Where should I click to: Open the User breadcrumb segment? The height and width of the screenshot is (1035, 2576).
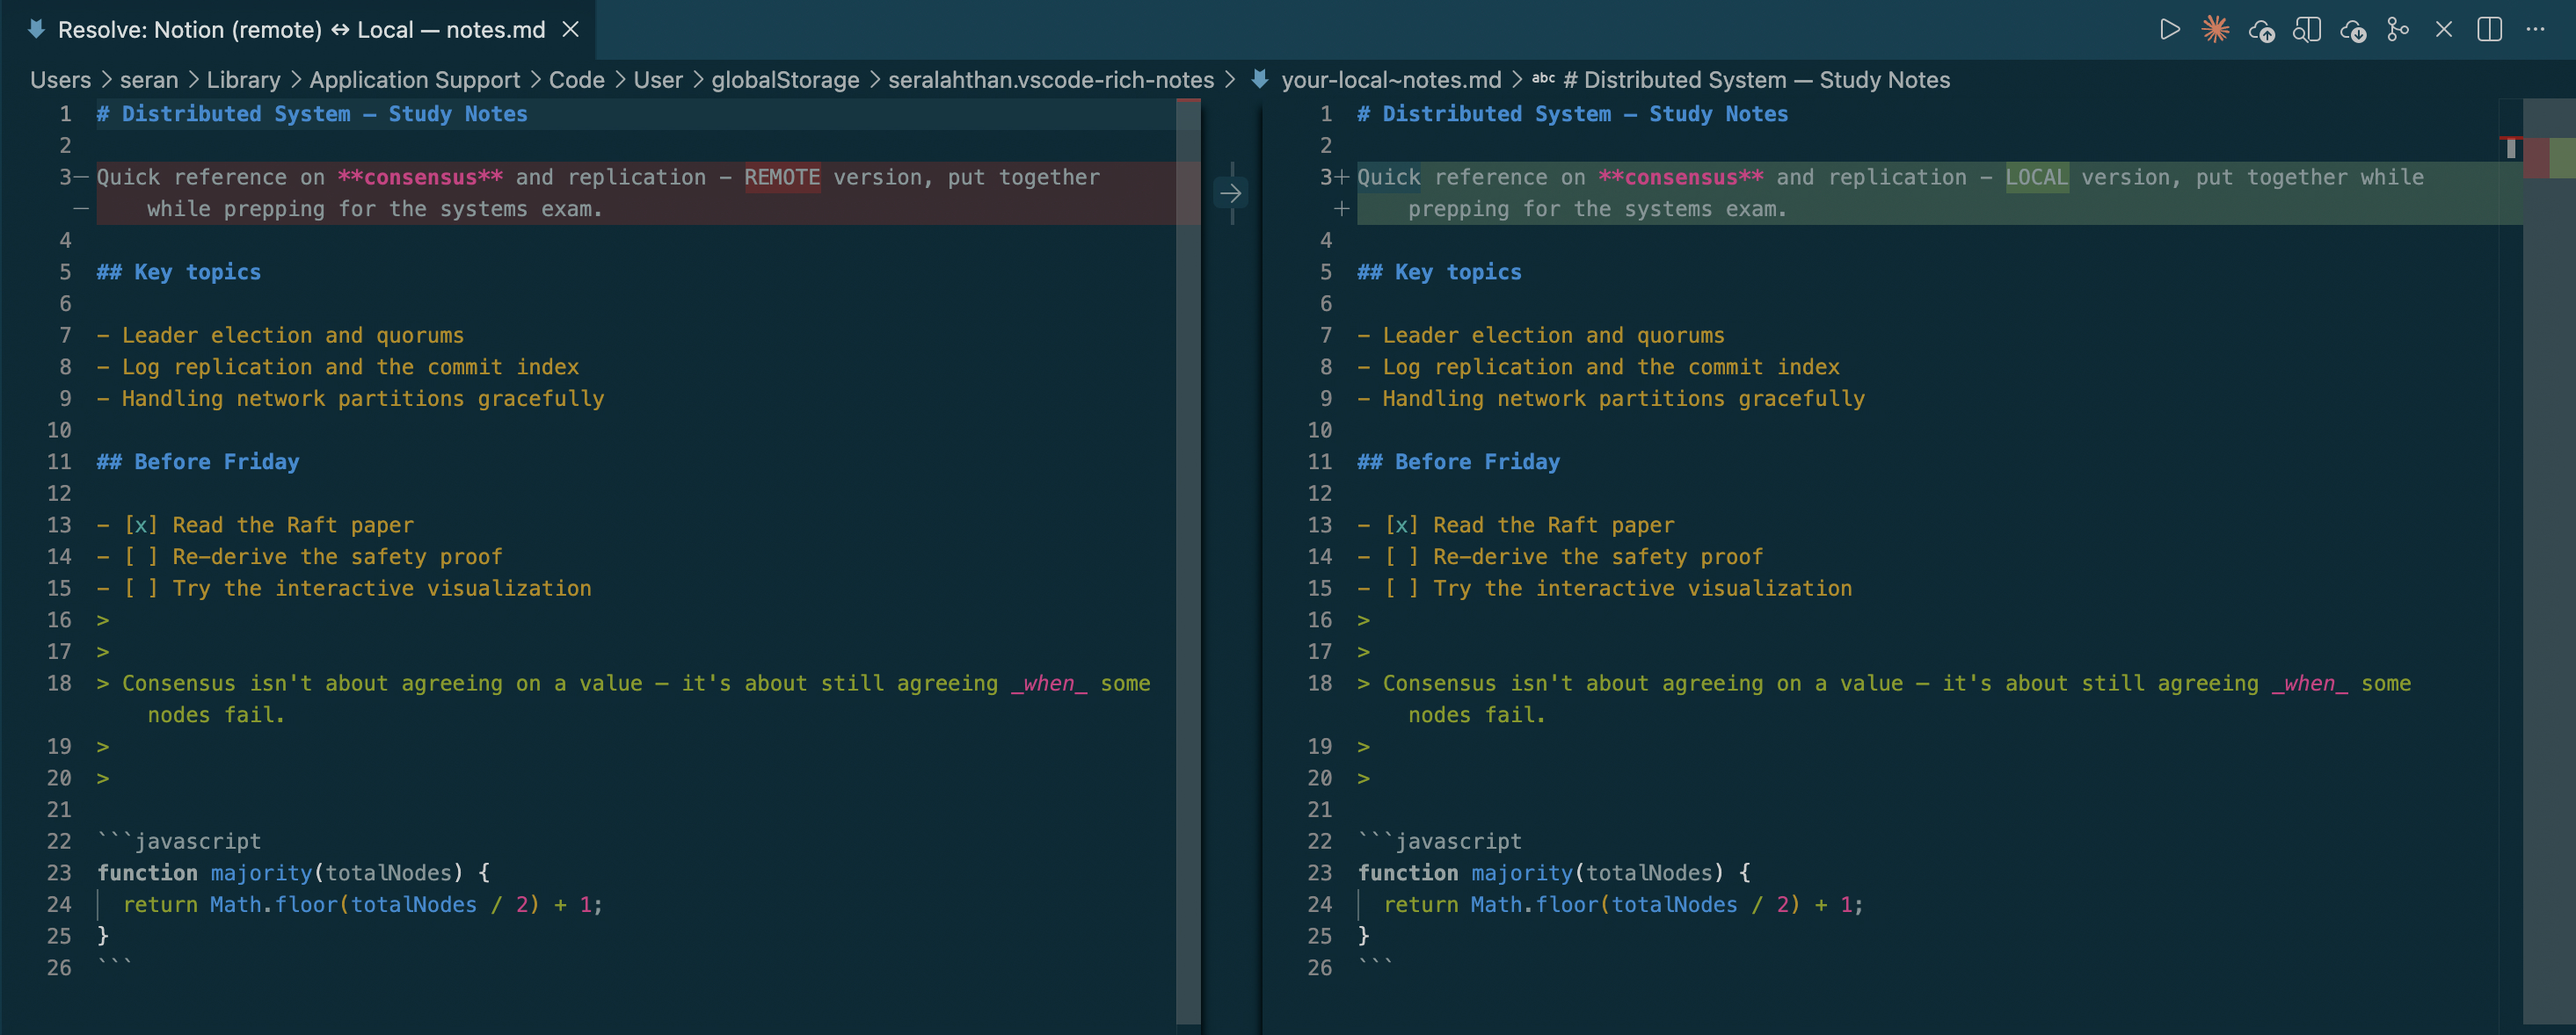click(657, 80)
